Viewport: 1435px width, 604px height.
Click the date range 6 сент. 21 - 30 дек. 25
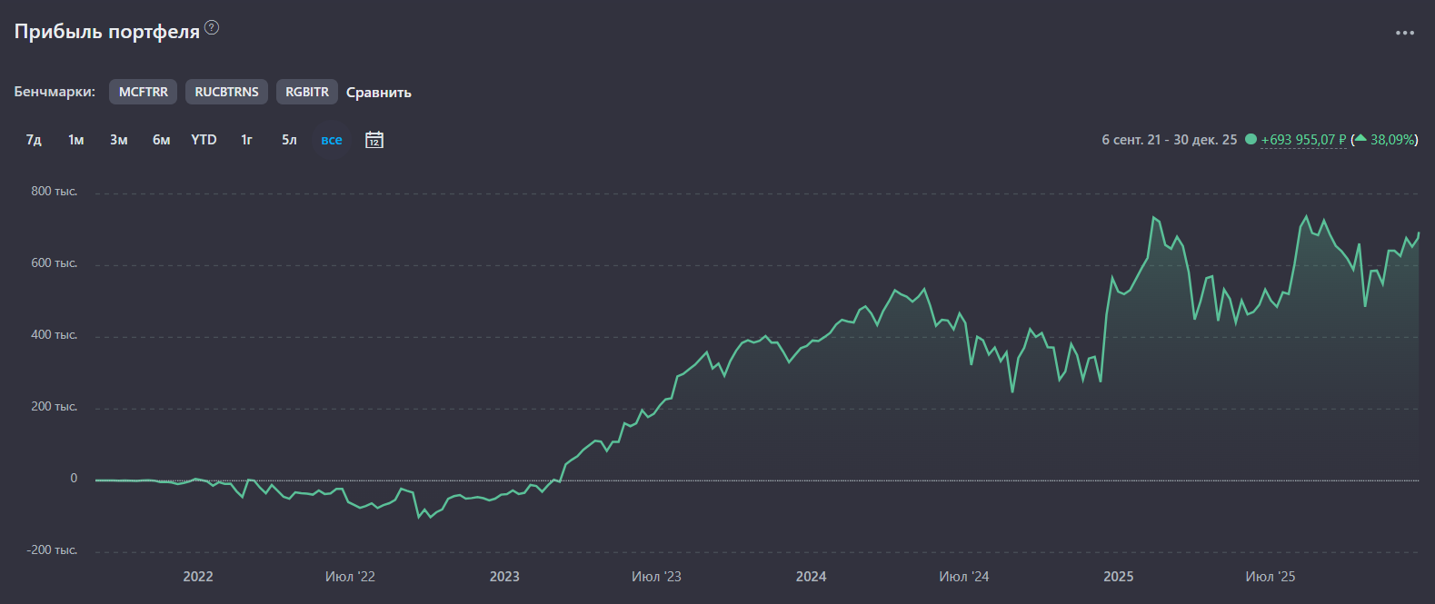(x=1169, y=140)
